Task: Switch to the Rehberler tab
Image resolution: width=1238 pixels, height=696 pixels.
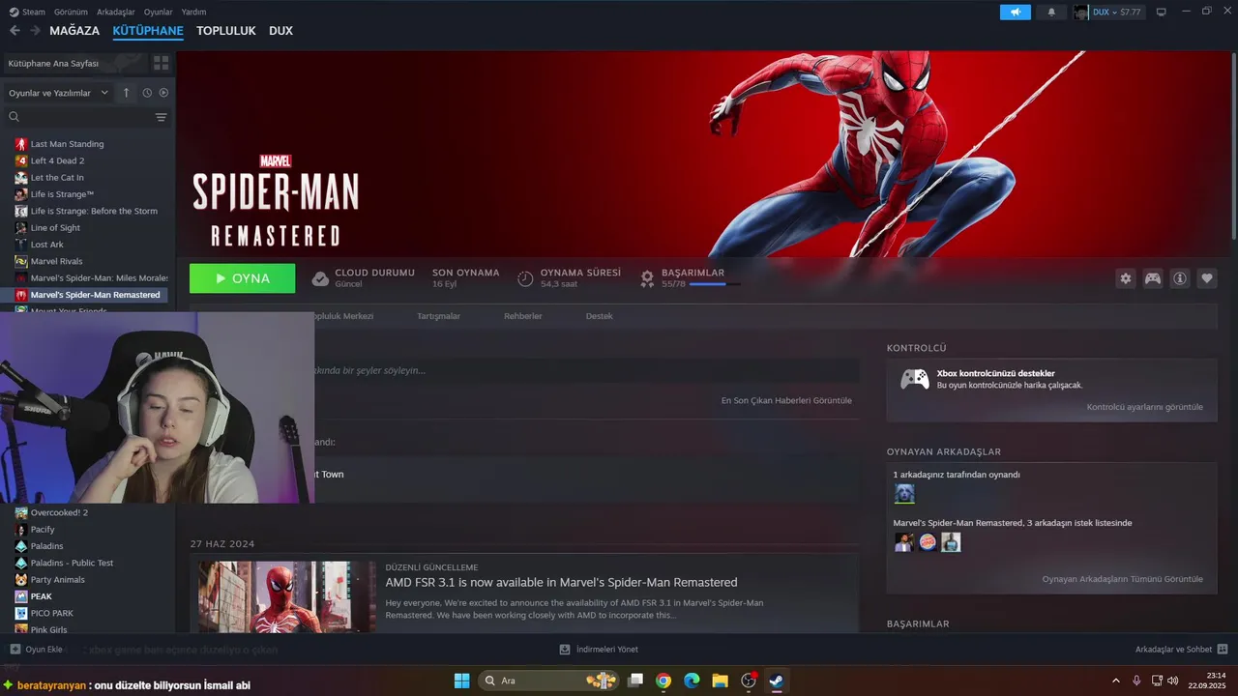Action: click(523, 316)
